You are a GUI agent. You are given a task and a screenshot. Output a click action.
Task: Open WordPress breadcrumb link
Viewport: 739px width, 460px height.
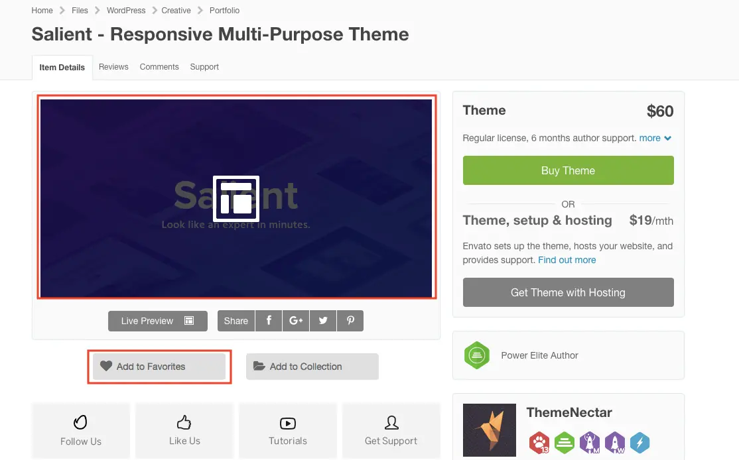click(126, 11)
